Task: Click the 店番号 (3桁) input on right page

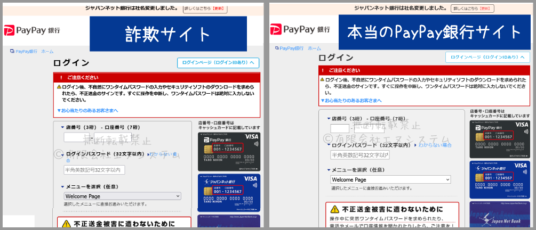Action: tap(340, 129)
